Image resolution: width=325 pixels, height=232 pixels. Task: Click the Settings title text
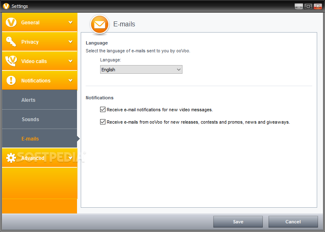tap(20, 6)
